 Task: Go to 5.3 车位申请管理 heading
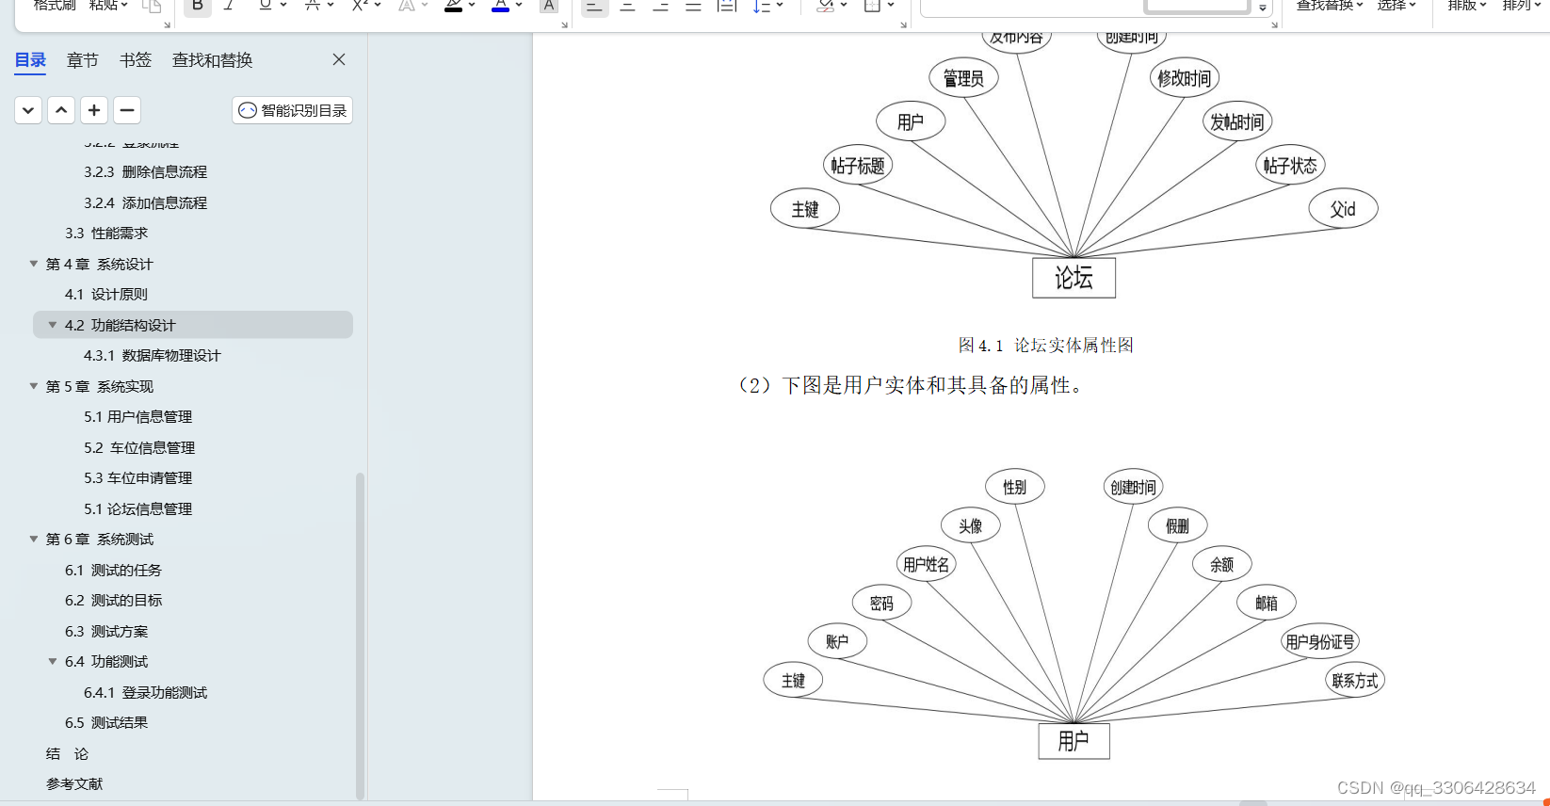pyautogui.click(x=137, y=478)
